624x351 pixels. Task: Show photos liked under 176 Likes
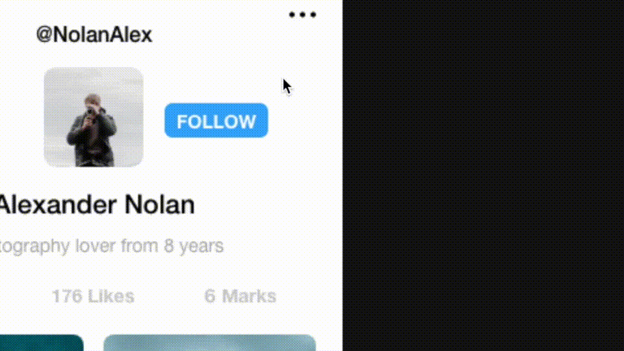click(93, 296)
